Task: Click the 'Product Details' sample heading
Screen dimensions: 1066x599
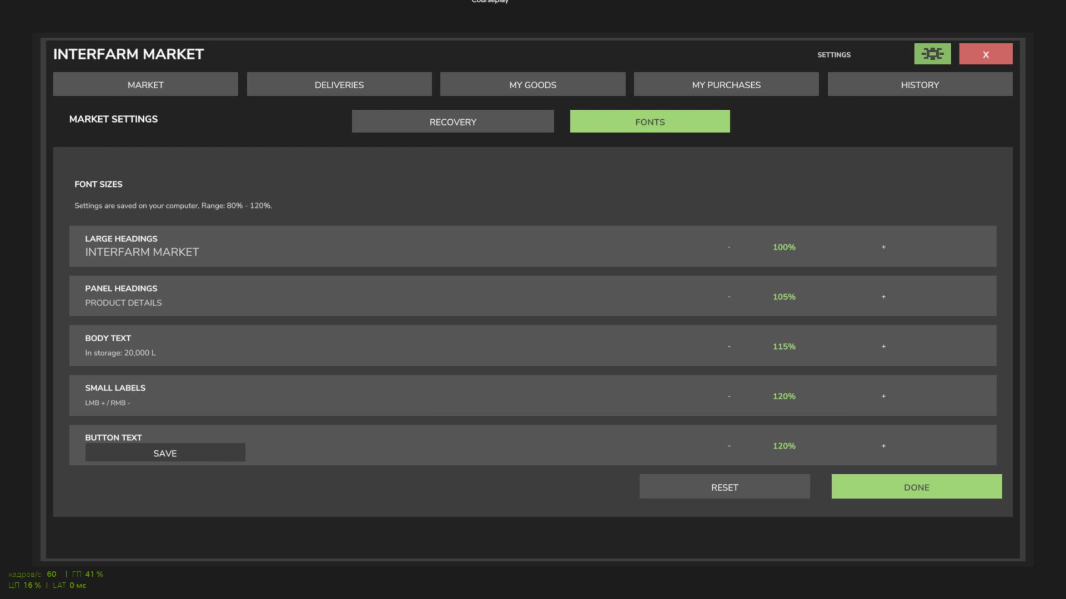Action: [123, 303]
